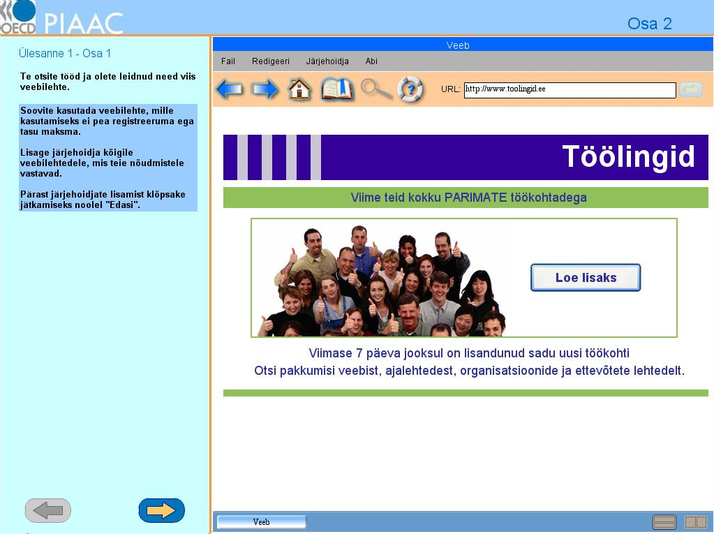The image size is (714, 534).
Task: Click the 'Soovite kasutada veebilehte' paragraph
Action: (107, 121)
